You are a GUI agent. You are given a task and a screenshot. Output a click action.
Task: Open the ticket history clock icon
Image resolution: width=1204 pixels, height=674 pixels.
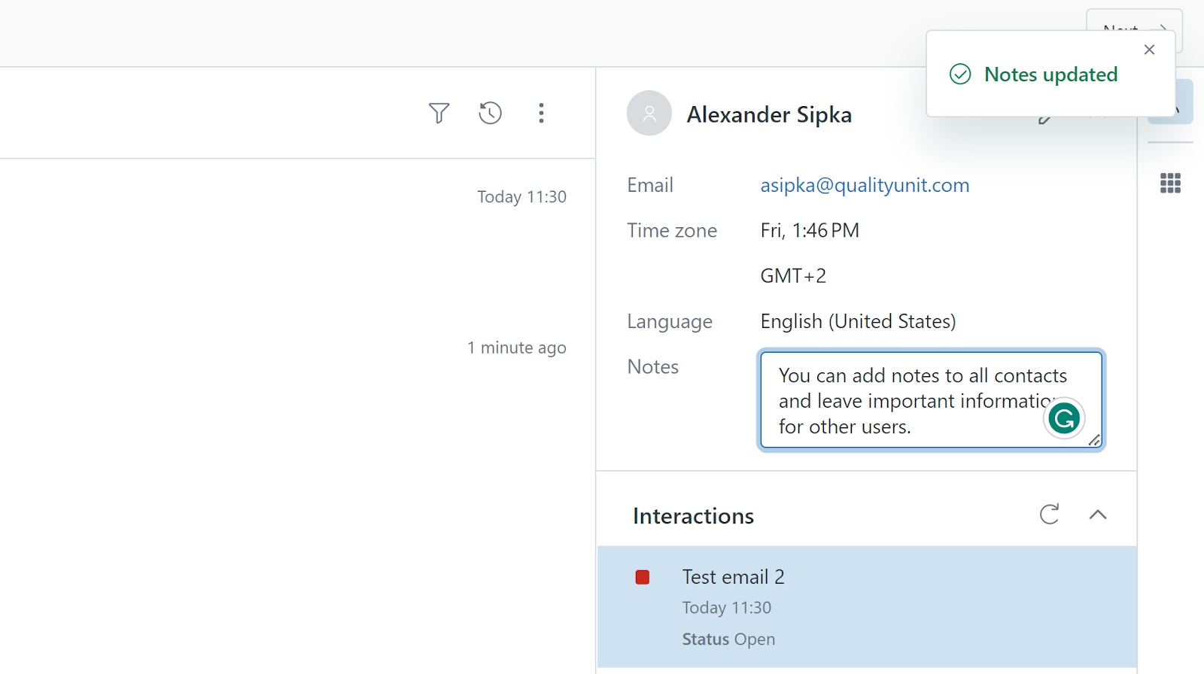coord(490,113)
